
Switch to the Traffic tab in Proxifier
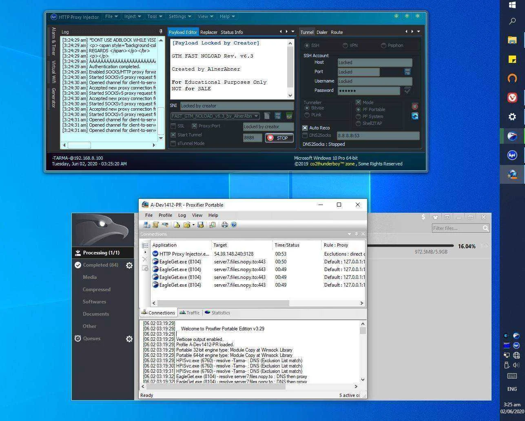(x=190, y=313)
